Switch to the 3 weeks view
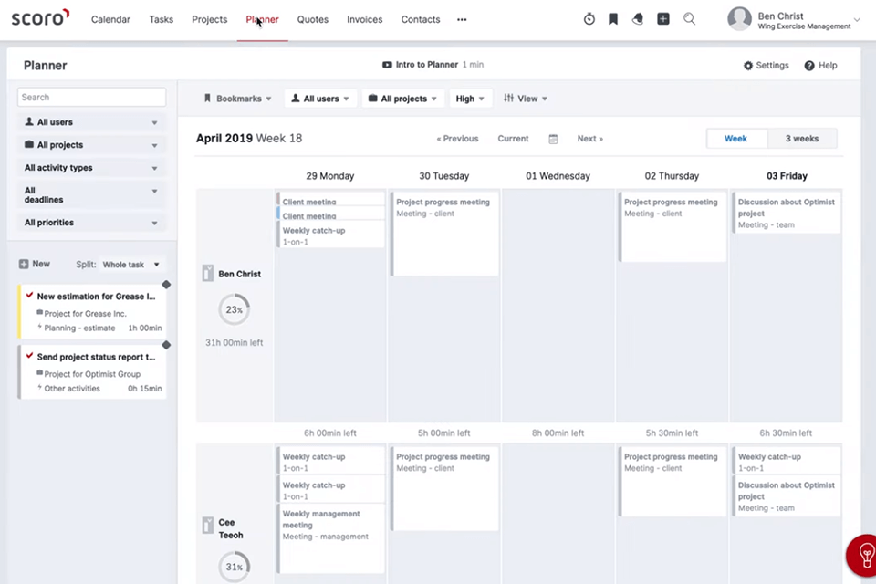 click(x=802, y=139)
